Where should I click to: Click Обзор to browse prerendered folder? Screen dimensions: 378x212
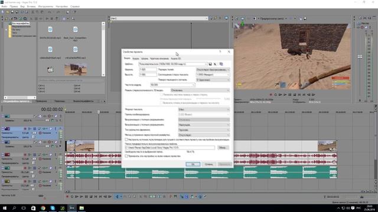point(223,148)
